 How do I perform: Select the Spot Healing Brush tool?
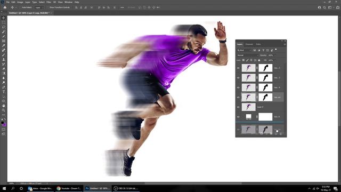(4, 50)
